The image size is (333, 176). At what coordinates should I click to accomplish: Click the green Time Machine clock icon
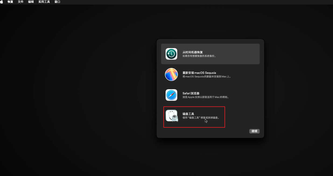pos(171,54)
